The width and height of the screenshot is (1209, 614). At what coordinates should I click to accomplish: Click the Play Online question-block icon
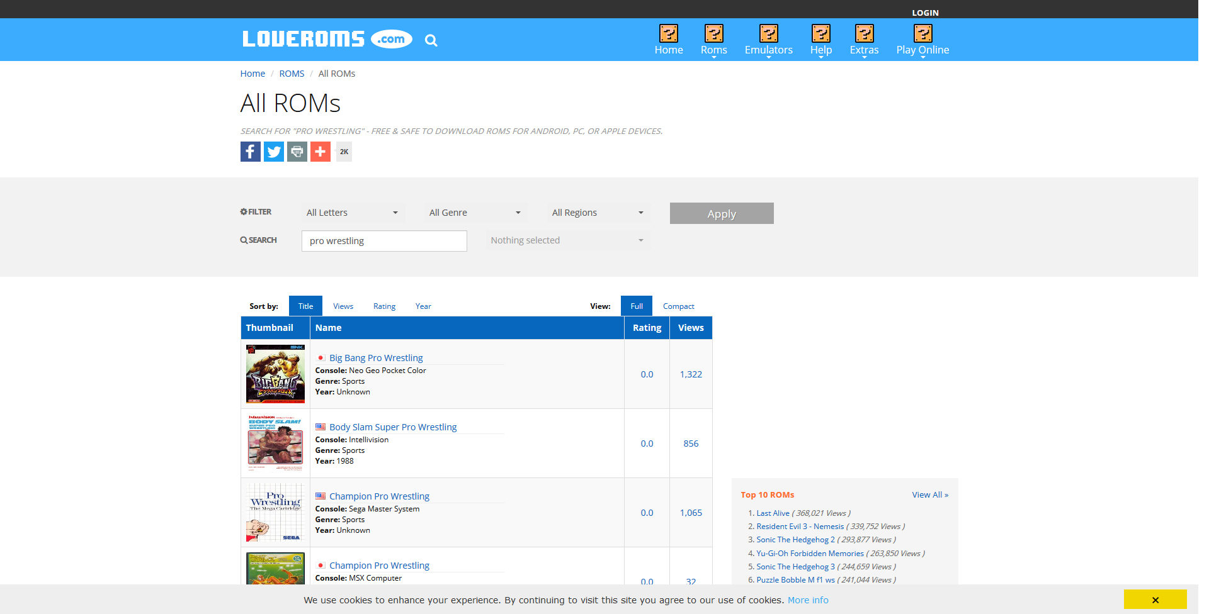coord(923,33)
